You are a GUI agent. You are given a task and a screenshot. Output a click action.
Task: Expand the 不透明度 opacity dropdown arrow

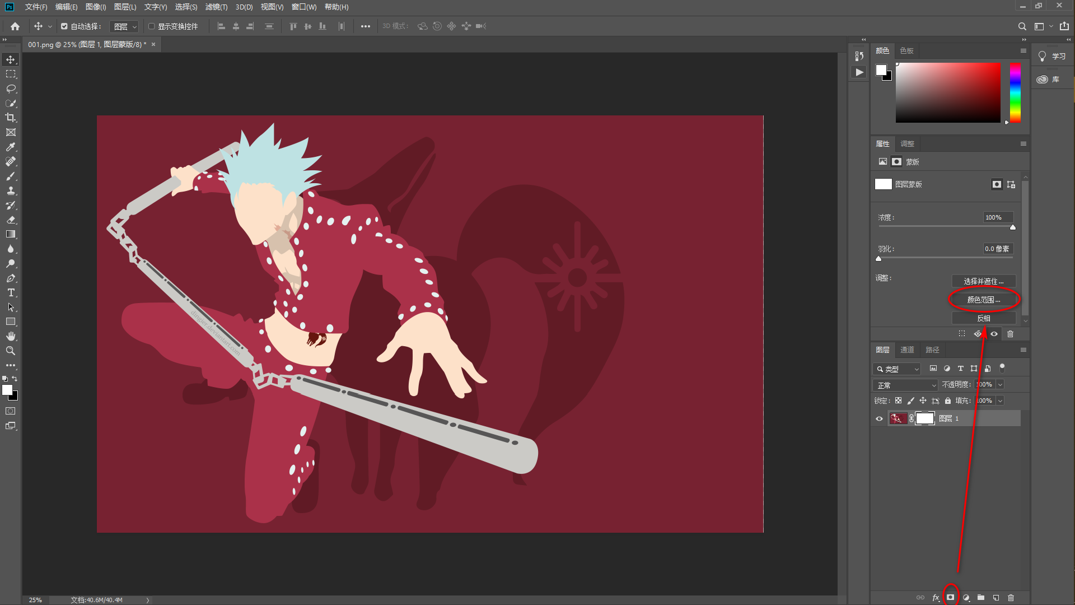[x=1000, y=384]
